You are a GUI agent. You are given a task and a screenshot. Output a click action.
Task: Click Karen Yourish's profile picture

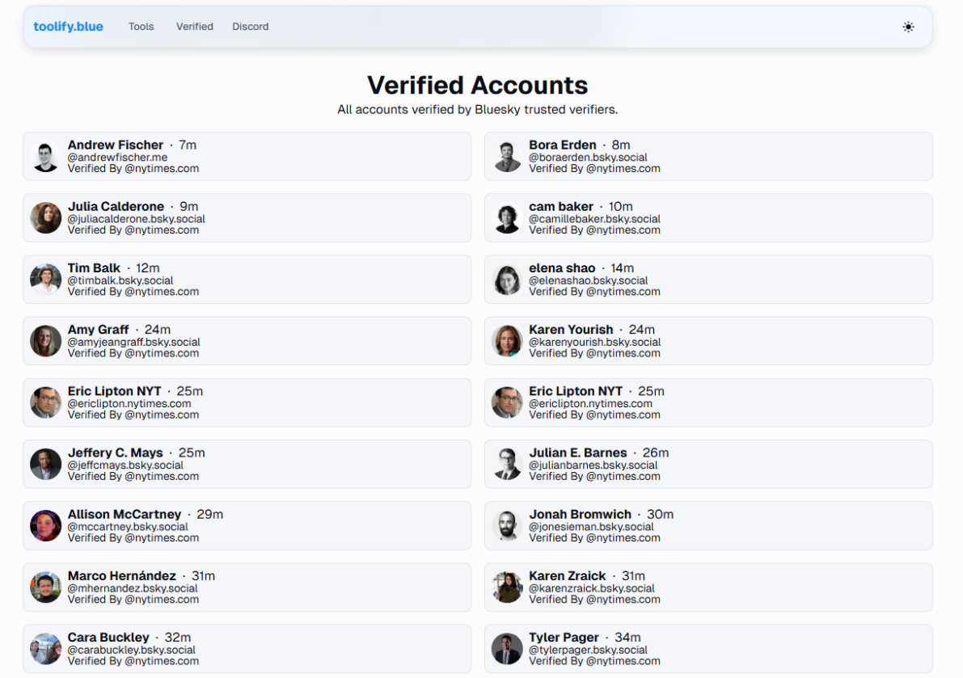pos(507,341)
